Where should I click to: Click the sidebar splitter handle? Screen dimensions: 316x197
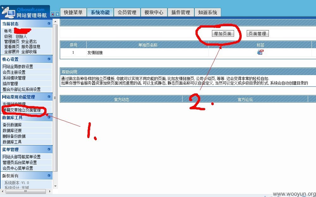click(x=55, y=98)
